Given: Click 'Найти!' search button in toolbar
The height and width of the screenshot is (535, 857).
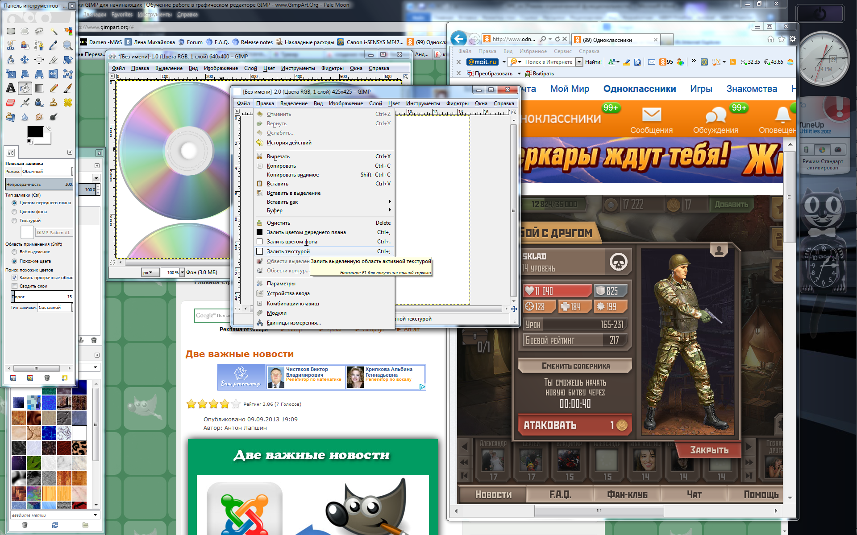Looking at the screenshot, I should (593, 62).
